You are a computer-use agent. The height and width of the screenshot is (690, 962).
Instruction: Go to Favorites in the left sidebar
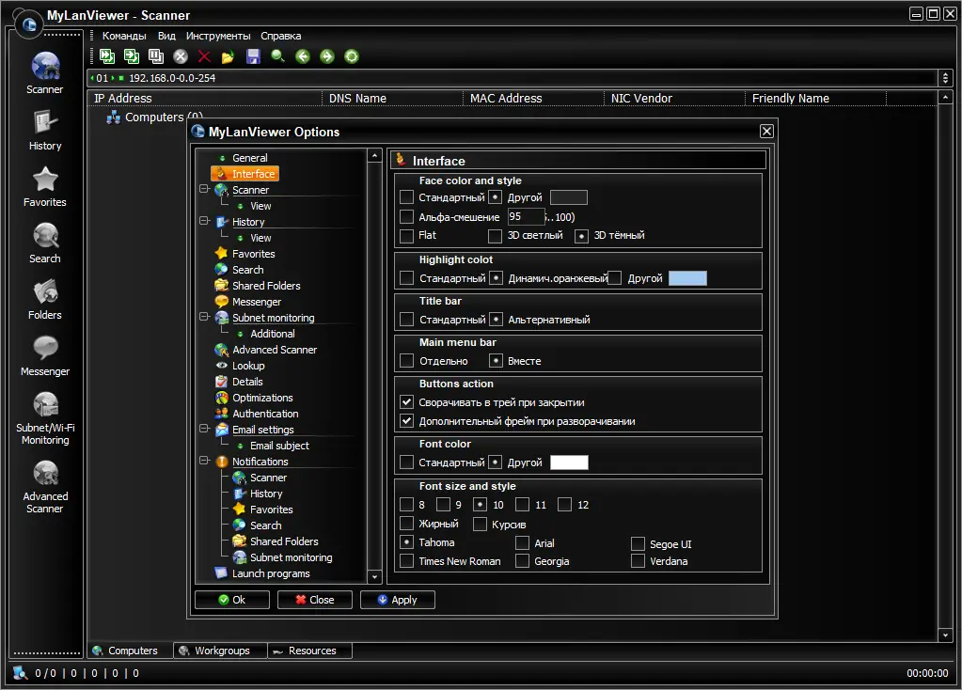tap(44, 185)
